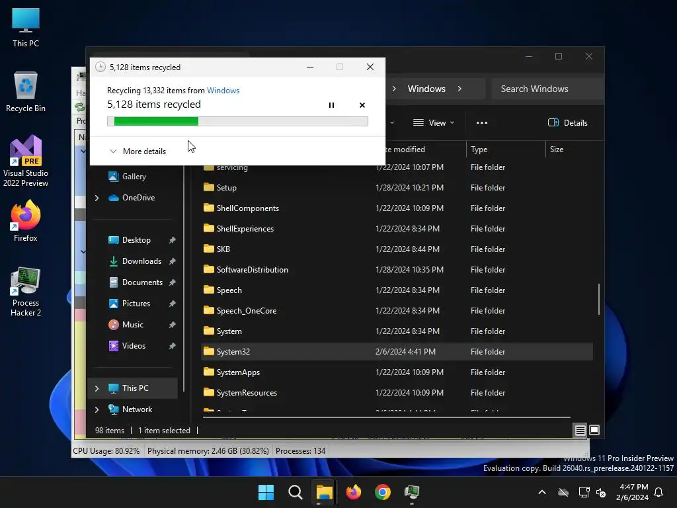Select Network in navigation pane
Image resolution: width=677 pixels, height=508 pixels.
pos(137,409)
